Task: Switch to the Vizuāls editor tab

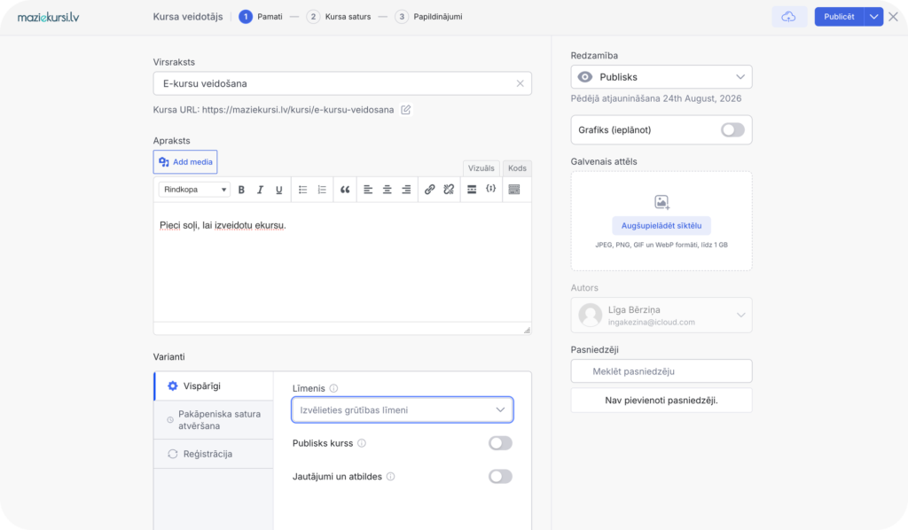Action: point(481,168)
